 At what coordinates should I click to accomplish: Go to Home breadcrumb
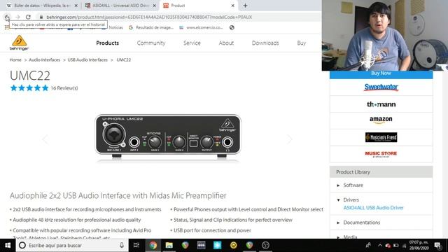[15, 59]
